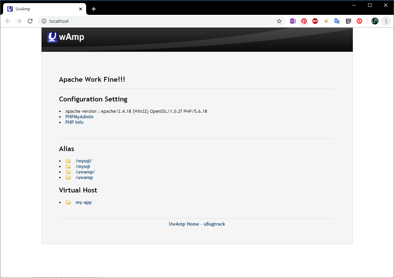Open a new browser tab
This screenshot has width=394, height=278.
pyautogui.click(x=94, y=9)
